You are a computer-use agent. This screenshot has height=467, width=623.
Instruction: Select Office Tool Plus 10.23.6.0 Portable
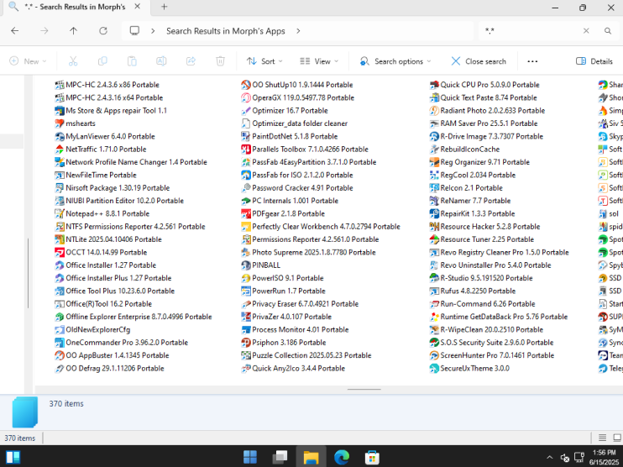click(x=115, y=291)
